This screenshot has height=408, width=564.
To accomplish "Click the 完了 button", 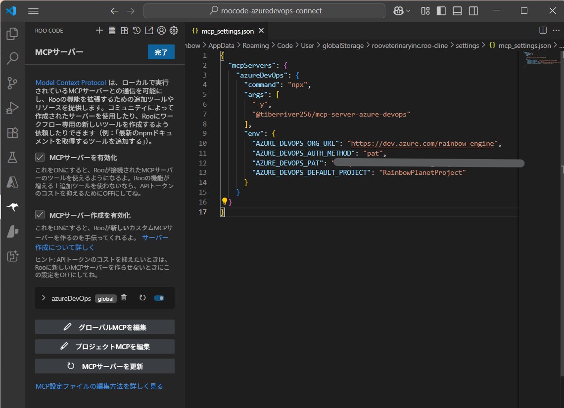I will click(161, 52).
